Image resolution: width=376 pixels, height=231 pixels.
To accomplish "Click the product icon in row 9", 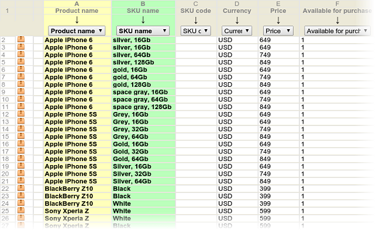I will pyautogui.click(x=21, y=92).
